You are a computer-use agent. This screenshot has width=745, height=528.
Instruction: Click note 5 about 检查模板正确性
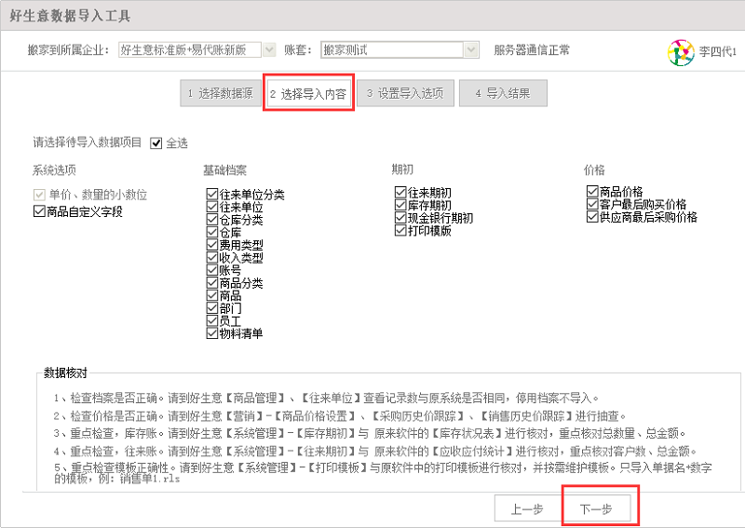383,473
